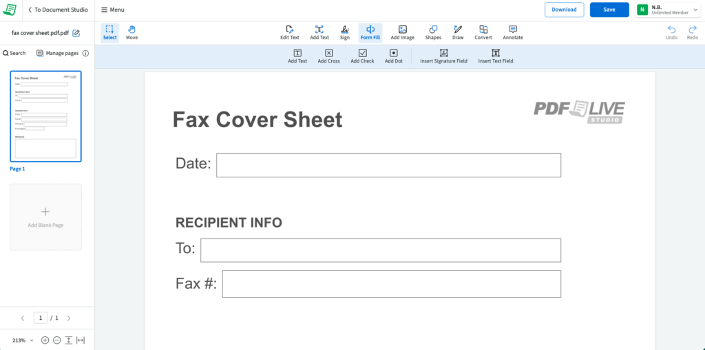This screenshot has width=705, height=350.
Task: Open the hamburger Menu
Action: pos(113,10)
